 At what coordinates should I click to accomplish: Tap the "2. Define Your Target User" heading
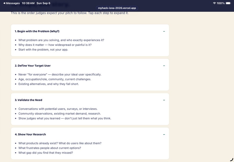[x=33, y=66]
